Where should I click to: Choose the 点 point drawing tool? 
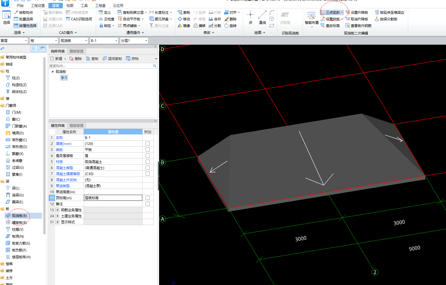click(250, 17)
